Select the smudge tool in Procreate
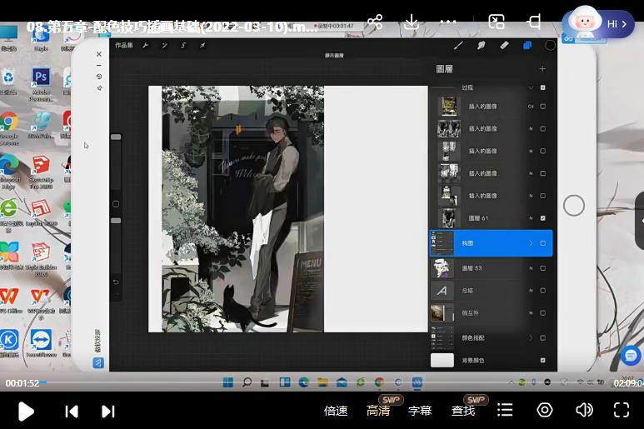 [x=482, y=45]
